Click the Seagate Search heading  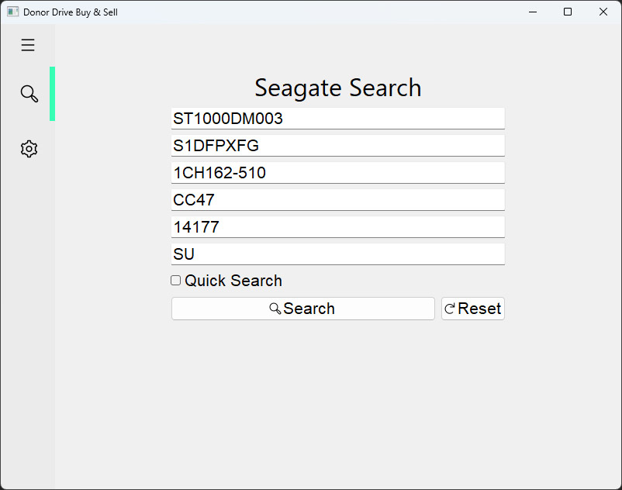[338, 88]
